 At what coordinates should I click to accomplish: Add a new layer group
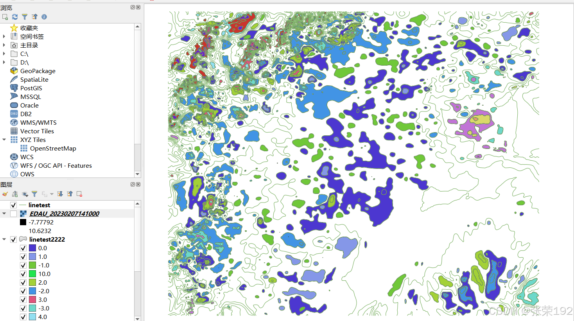(x=15, y=194)
